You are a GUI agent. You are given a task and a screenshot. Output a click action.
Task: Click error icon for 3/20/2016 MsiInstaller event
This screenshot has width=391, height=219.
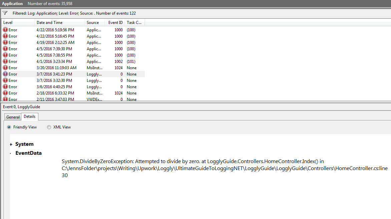[5, 68]
